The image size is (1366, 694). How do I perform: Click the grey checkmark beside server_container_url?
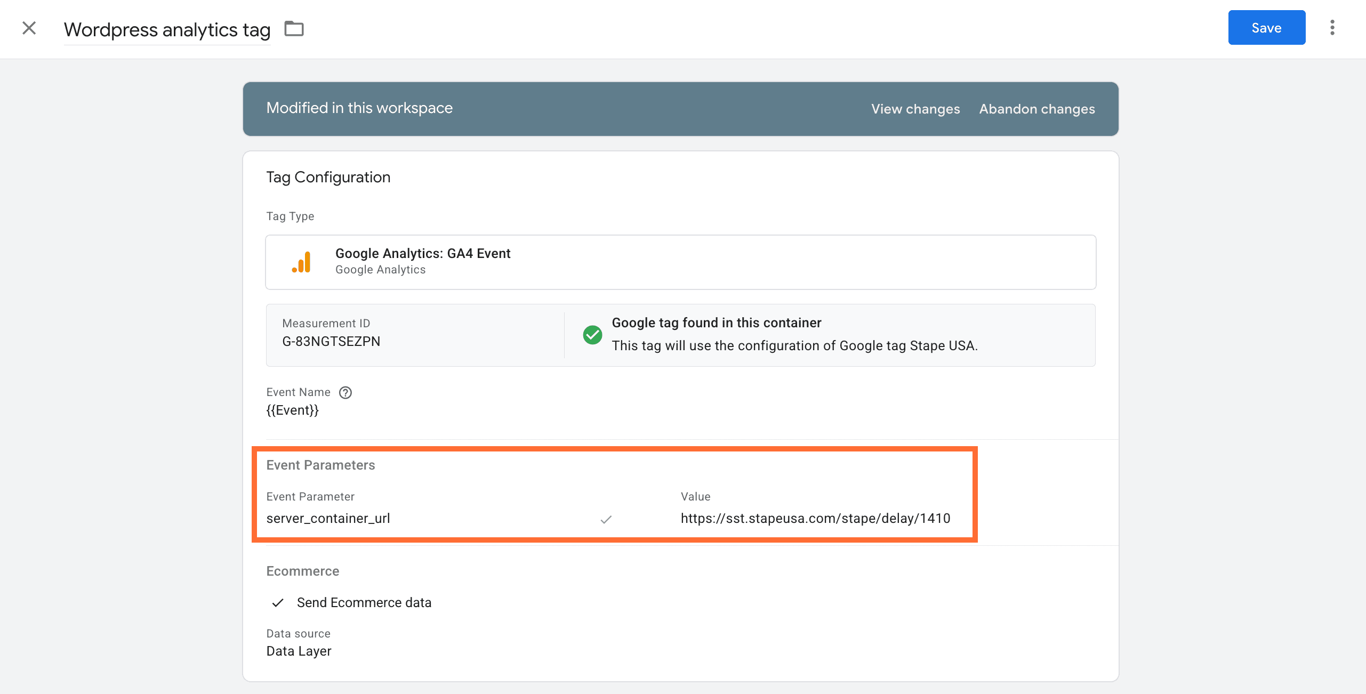point(606,519)
